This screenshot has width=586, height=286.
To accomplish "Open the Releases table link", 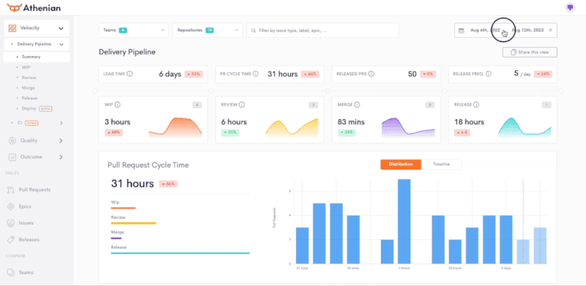I will (29, 239).
